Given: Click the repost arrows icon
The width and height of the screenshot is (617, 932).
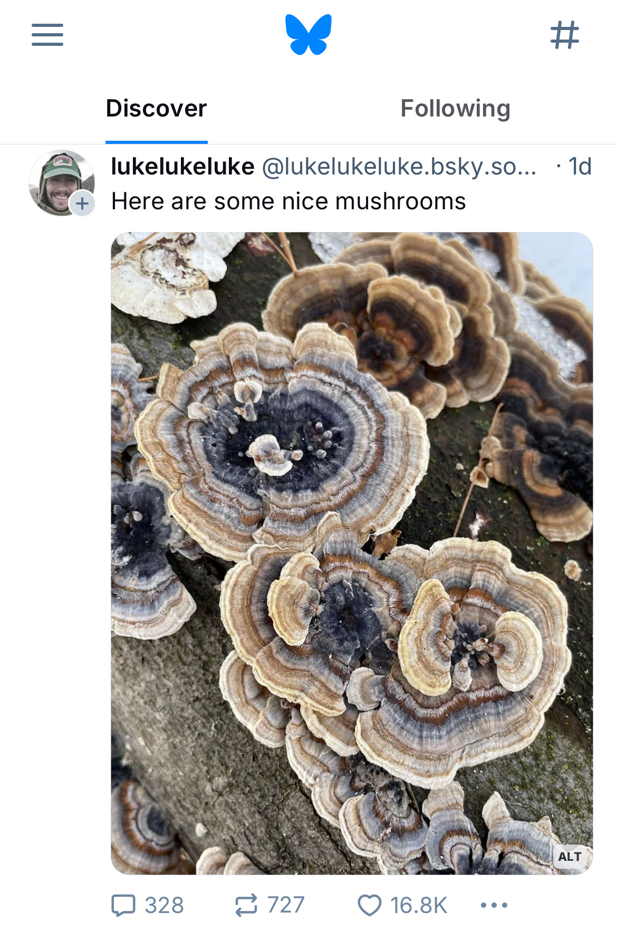Looking at the screenshot, I should tap(246, 905).
